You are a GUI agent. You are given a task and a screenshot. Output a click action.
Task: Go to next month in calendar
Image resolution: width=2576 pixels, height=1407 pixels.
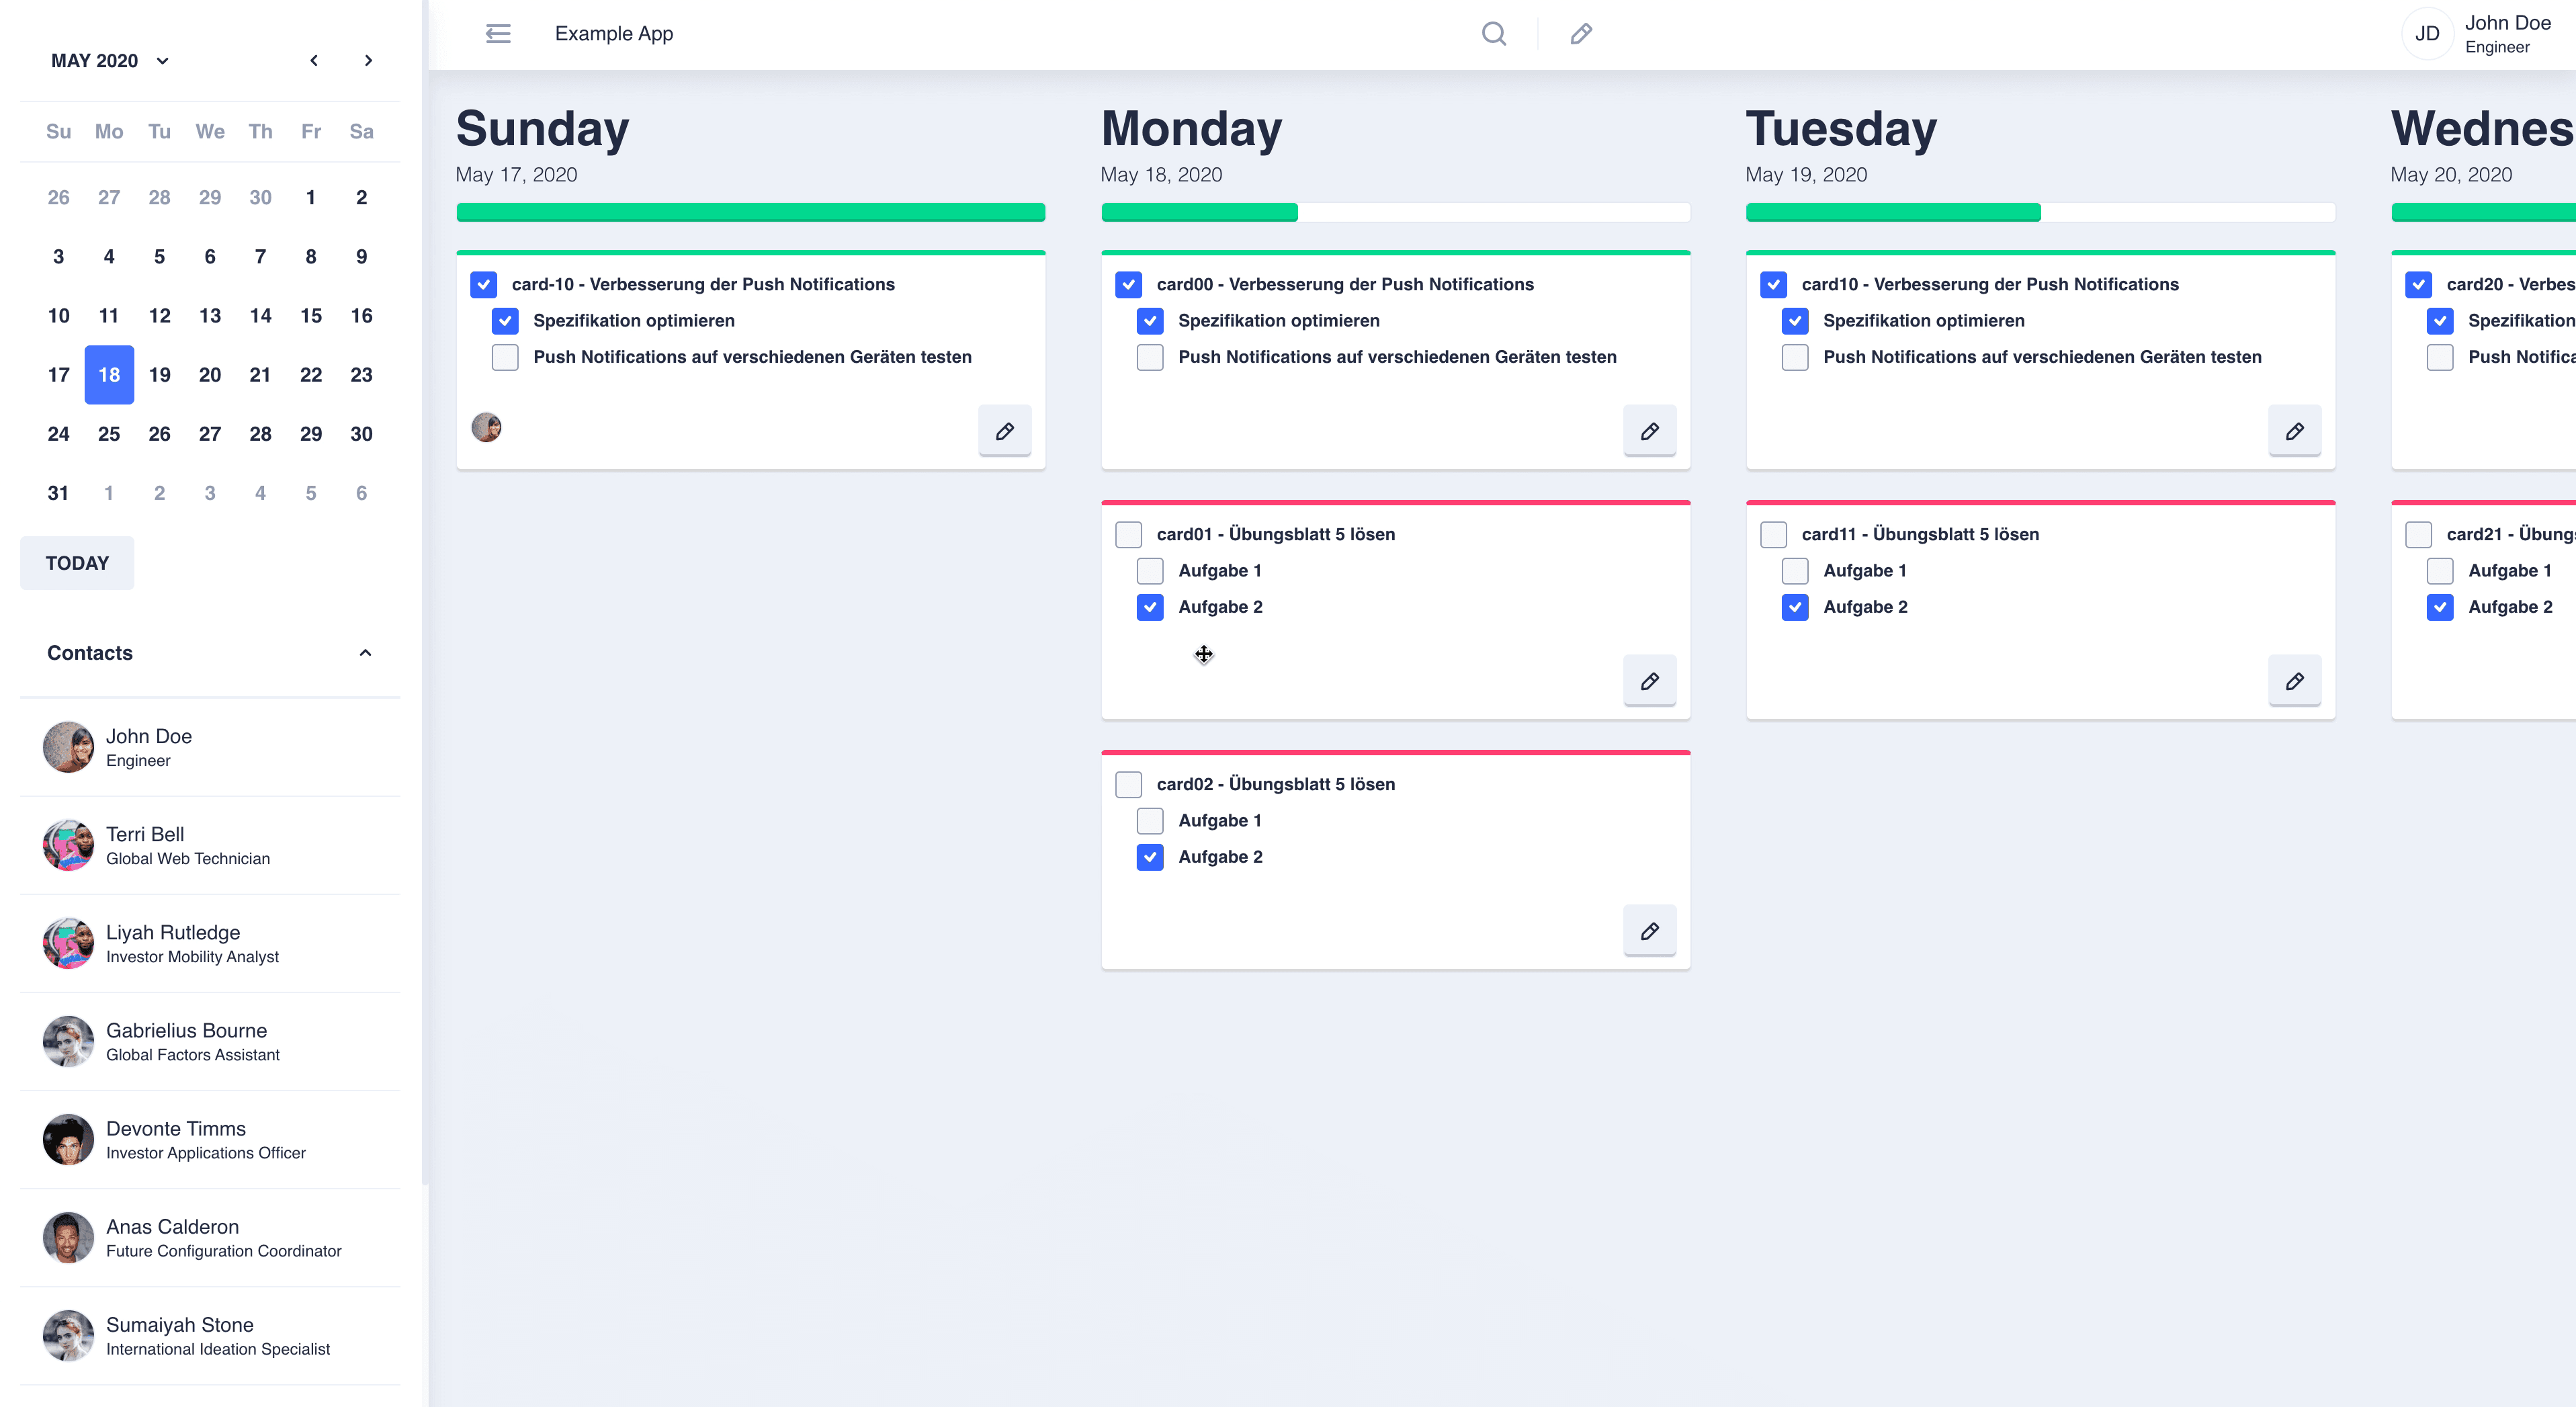pyautogui.click(x=368, y=61)
